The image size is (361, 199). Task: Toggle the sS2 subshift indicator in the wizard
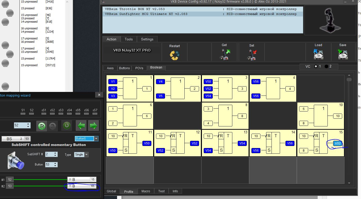pos(52,113)
